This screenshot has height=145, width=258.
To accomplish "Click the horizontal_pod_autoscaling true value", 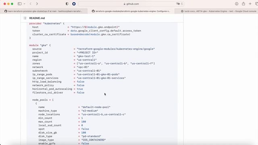I will click(x=80, y=89).
